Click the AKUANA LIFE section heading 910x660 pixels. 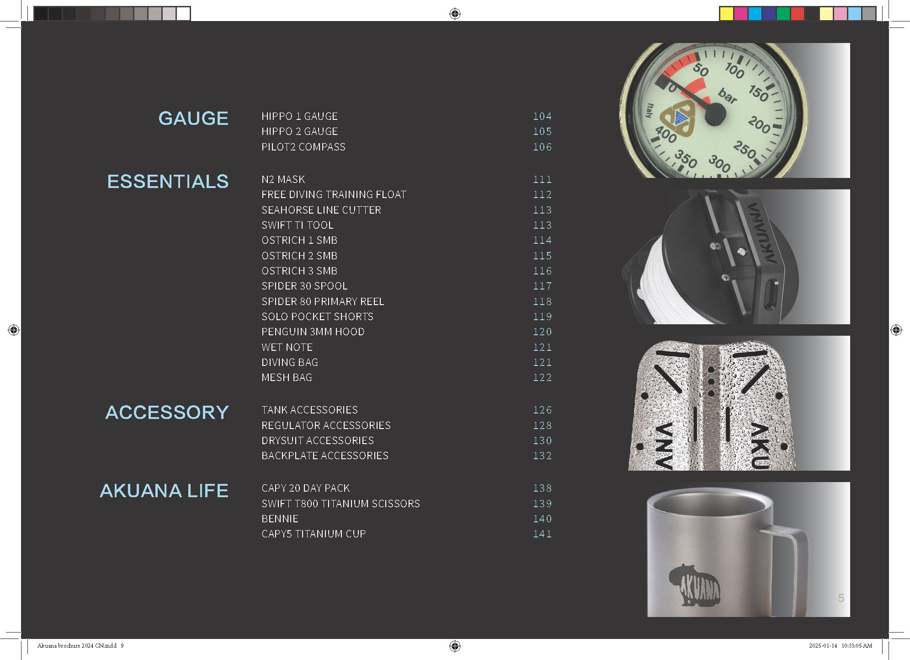[164, 491]
